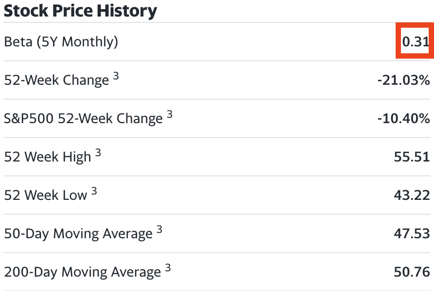Open footnote 3 next to S&P500 52-Week Change
This screenshot has height=291, width=434.
(170, 115)
